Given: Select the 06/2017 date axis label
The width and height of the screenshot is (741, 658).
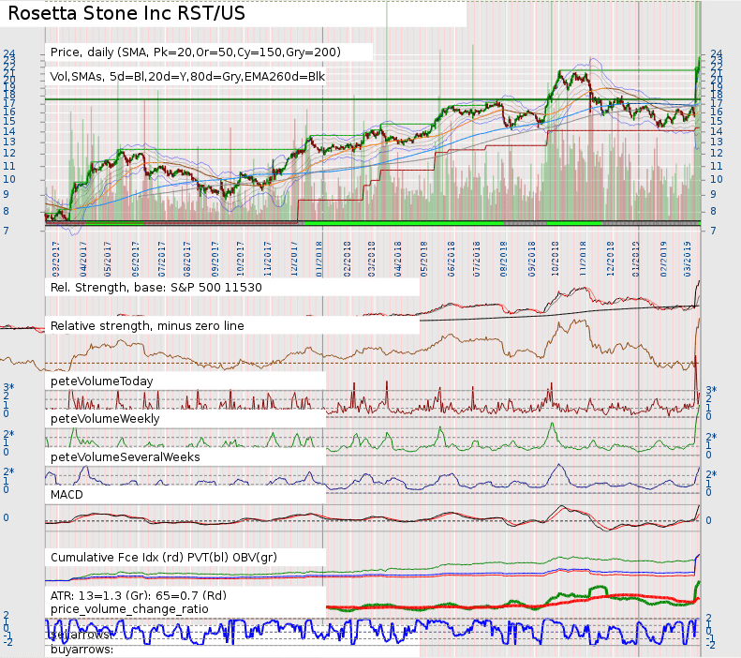Looking at the screenshot, I should (x=136, y=260).
